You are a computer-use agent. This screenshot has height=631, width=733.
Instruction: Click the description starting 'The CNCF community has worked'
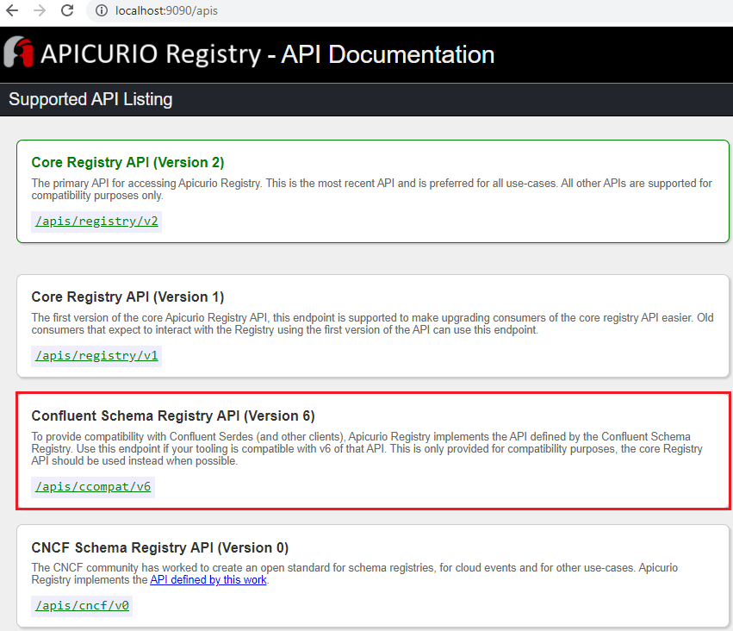354,574
